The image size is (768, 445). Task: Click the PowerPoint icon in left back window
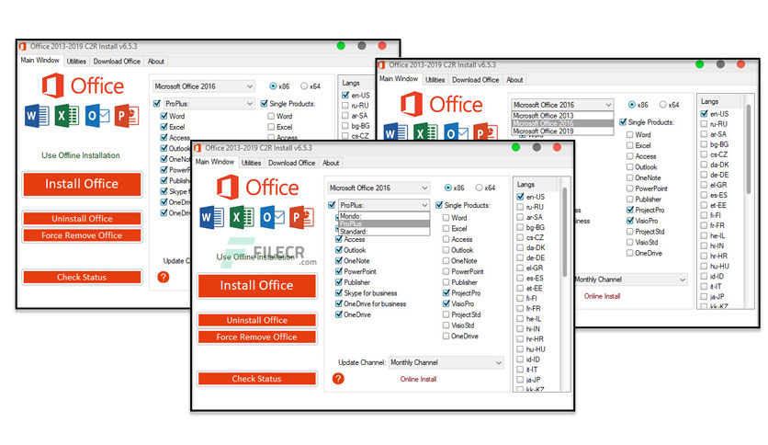[x=127, y=116]
